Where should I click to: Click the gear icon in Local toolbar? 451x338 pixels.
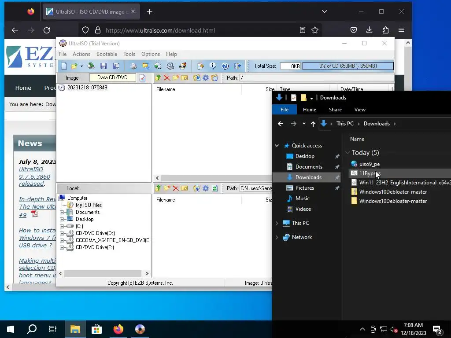click(x=205, y=188)
